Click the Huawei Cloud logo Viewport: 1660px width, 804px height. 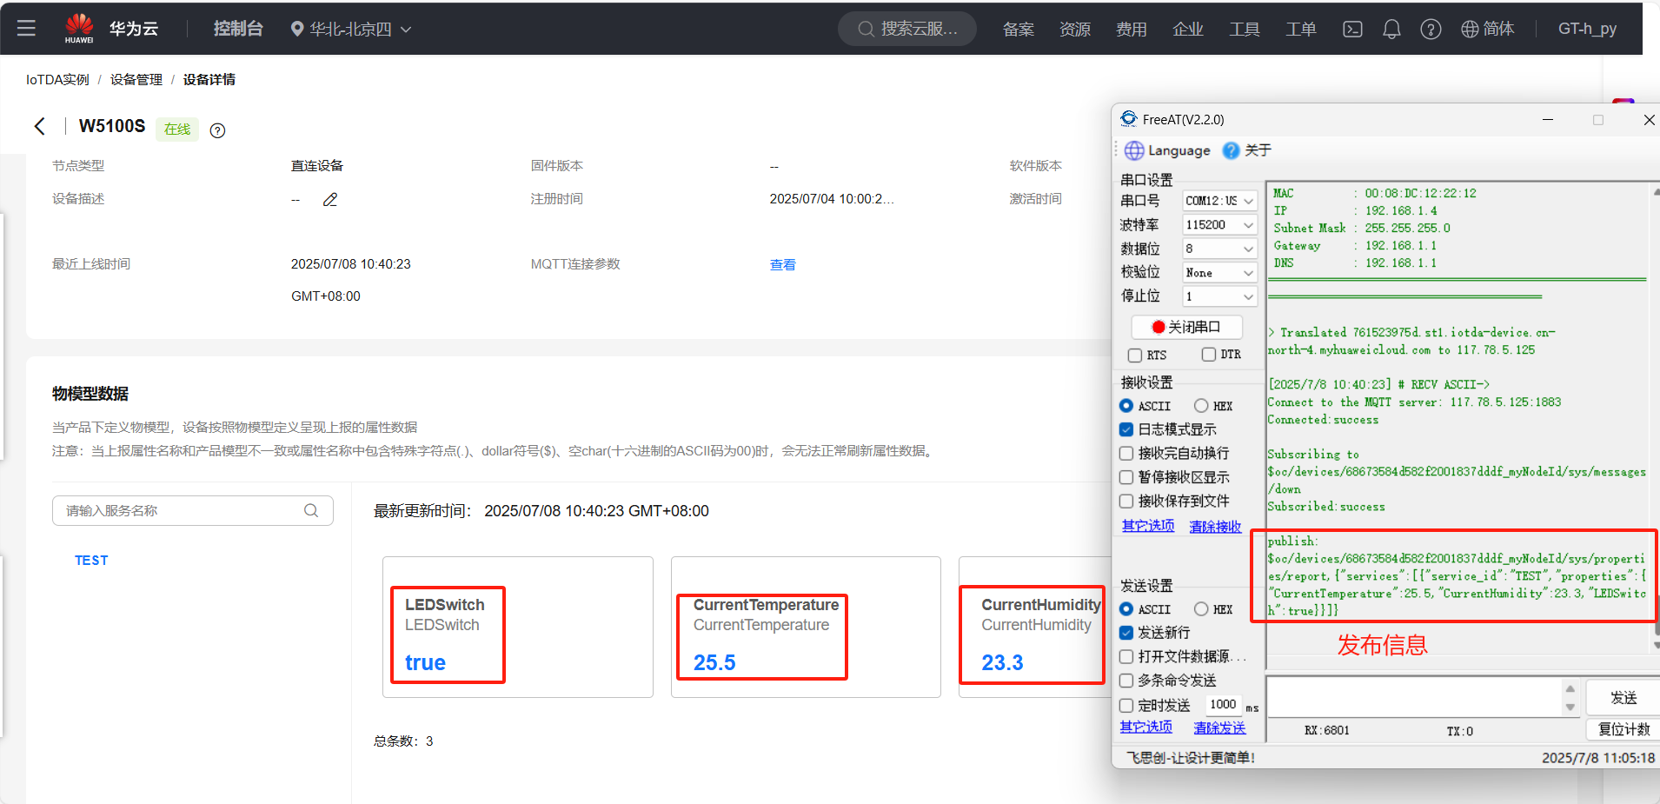(79, 28)
